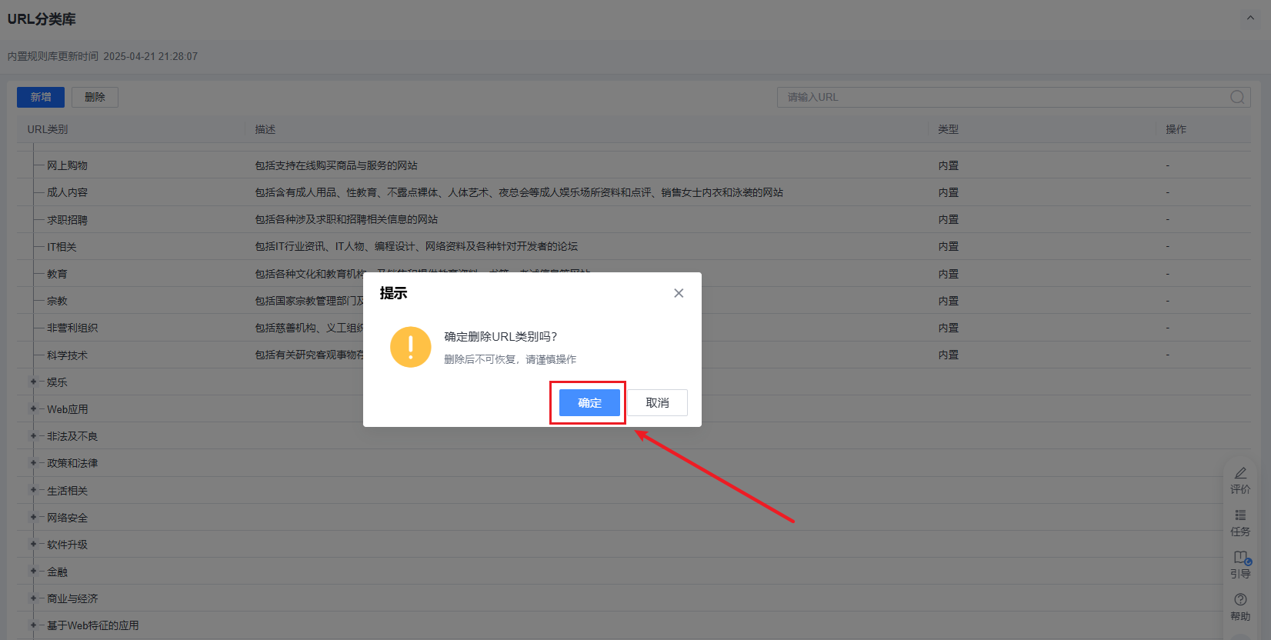Click the 新增 button
Screen dimensions: 1271x640
click(41, 97)
